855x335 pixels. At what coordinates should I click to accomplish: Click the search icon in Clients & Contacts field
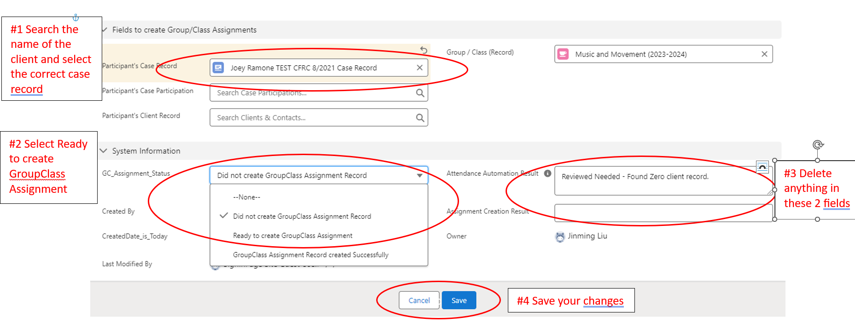(420, 118)
